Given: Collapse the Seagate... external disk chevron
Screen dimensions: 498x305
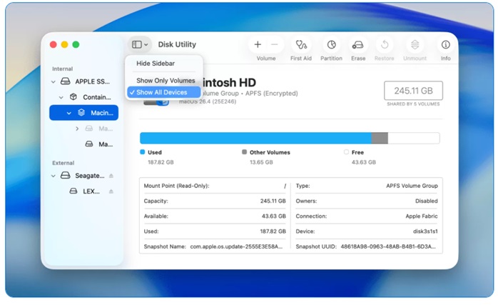Looking at the screenshot, I should point(54,176).
